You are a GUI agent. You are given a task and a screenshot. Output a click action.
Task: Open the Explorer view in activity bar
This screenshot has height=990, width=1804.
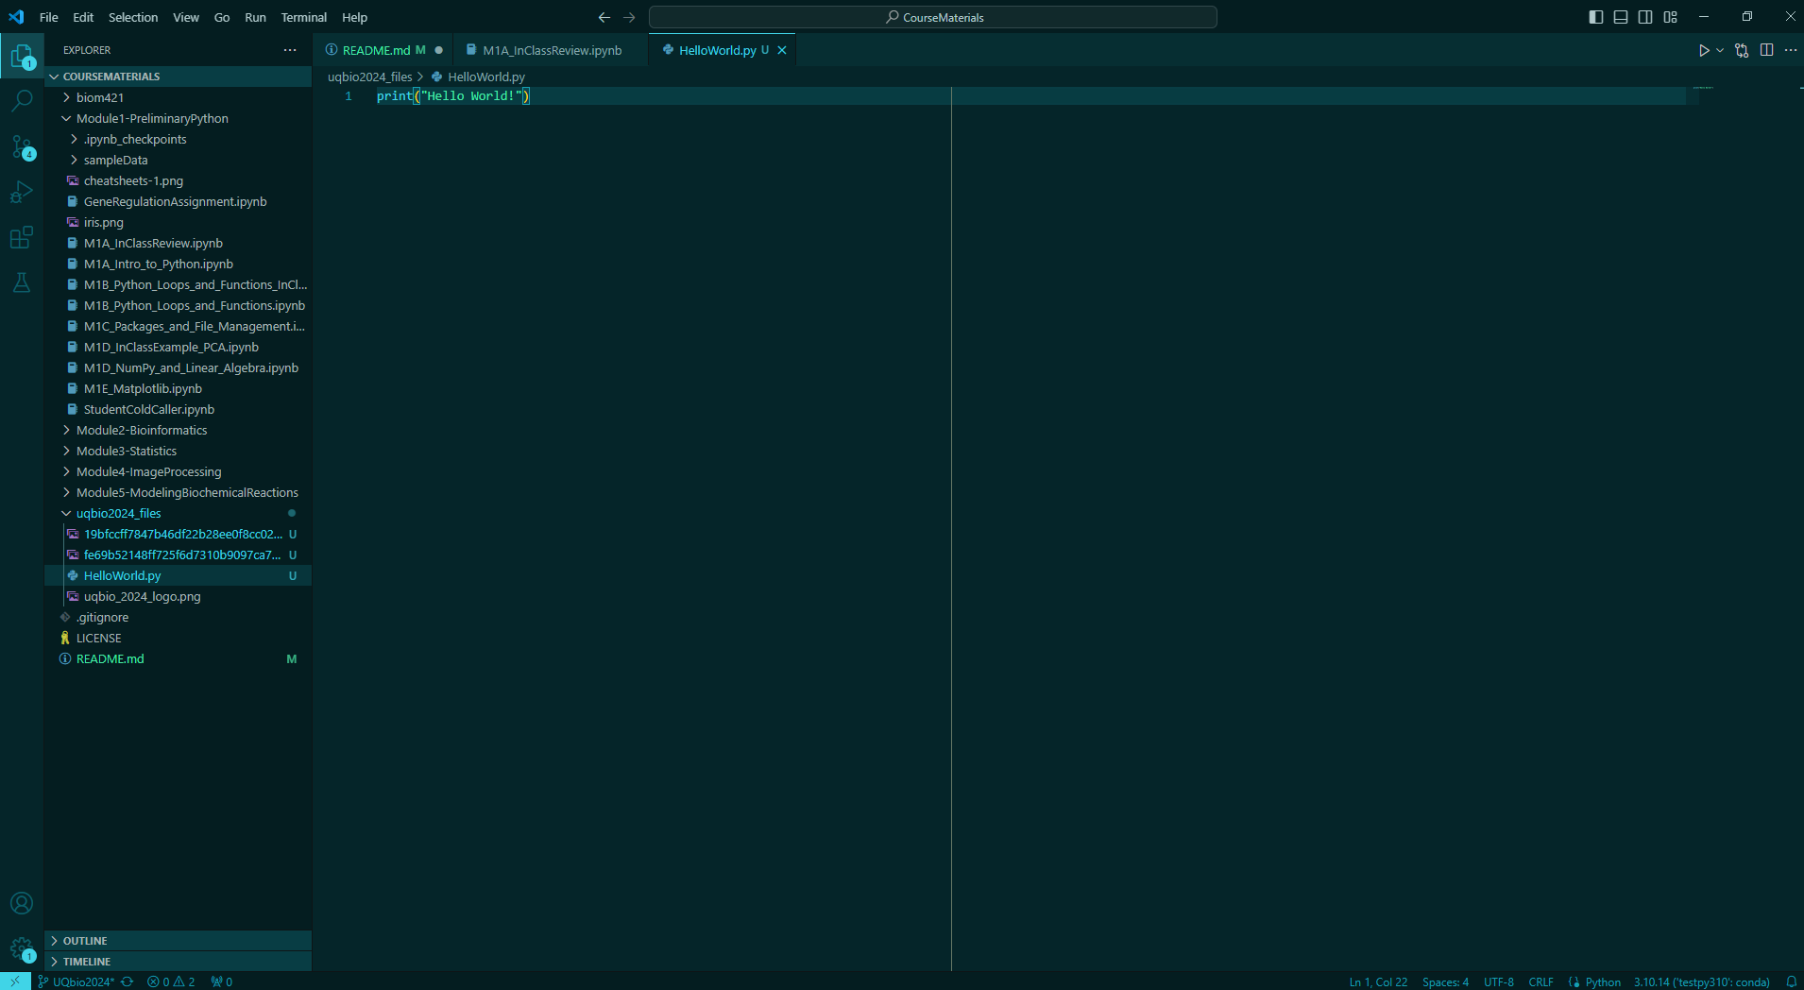click(x=22, y=57)
